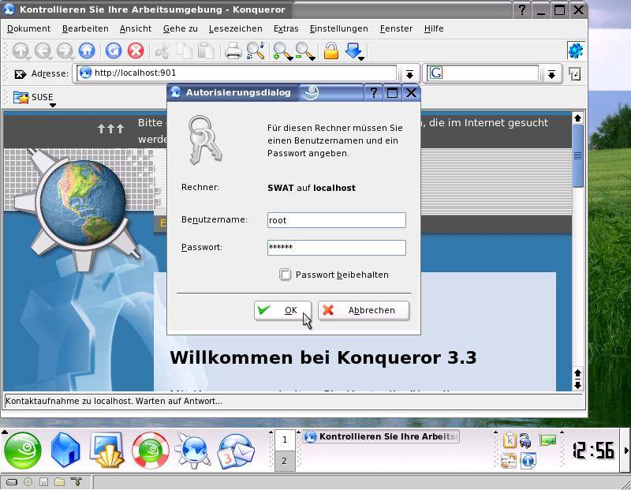Screen dimensions: 631x490
Task: Open the Dokument menu
Action: pyautogui.click(x=28, y=28)
